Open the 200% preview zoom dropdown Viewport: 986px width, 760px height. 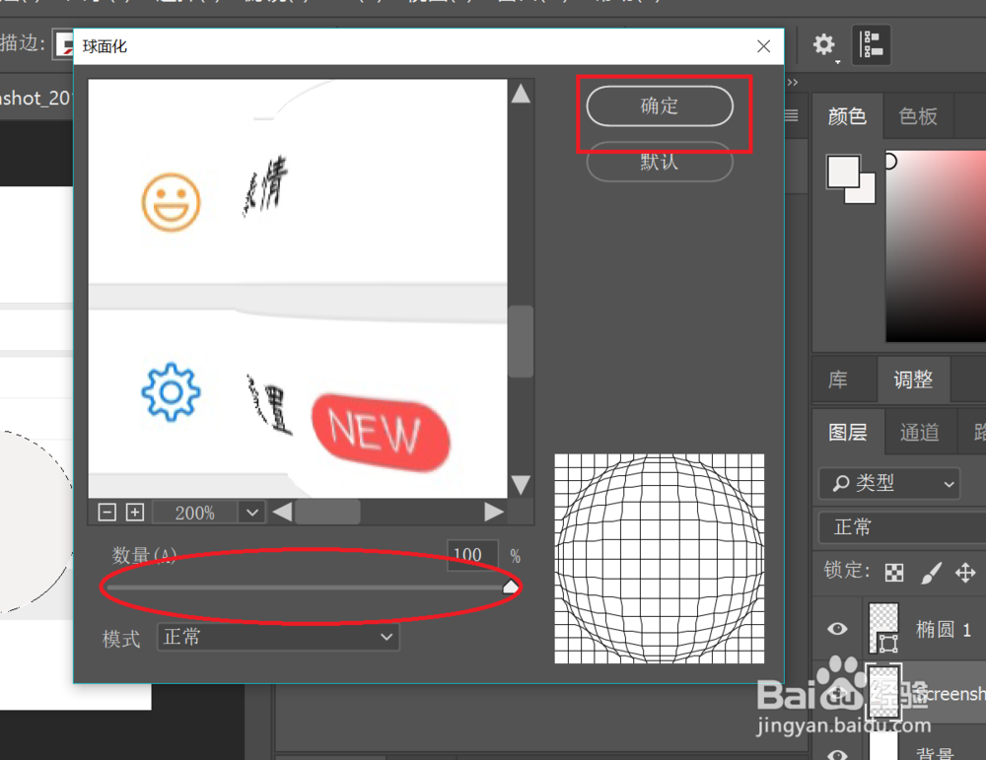pos(252,513)
